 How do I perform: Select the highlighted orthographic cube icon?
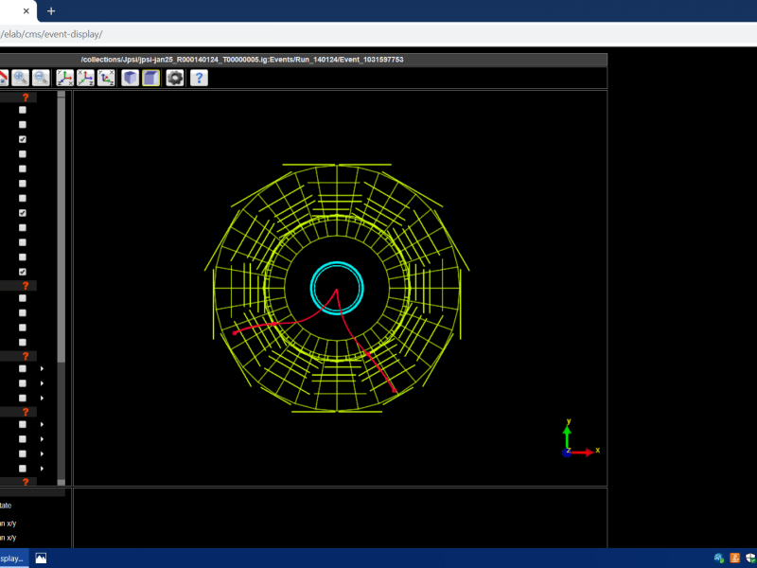tap(151, 79)
